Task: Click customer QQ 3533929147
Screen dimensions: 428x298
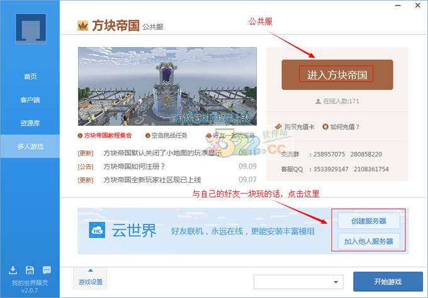Action: click(331, 169)
